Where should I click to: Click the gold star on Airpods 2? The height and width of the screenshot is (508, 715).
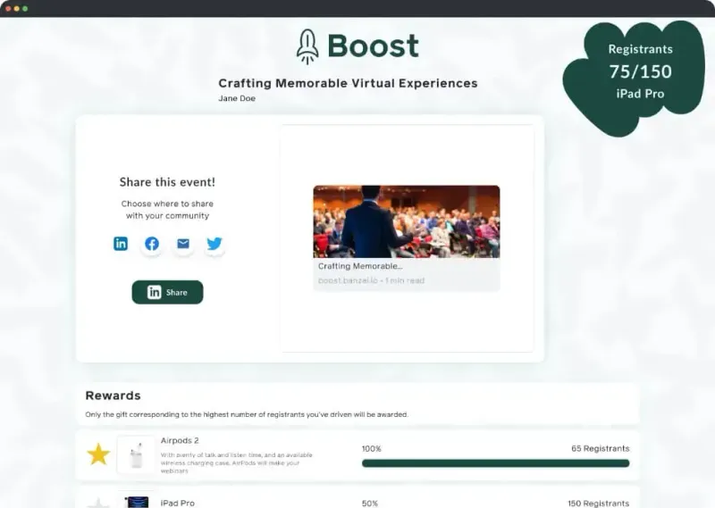pos(98,454)
